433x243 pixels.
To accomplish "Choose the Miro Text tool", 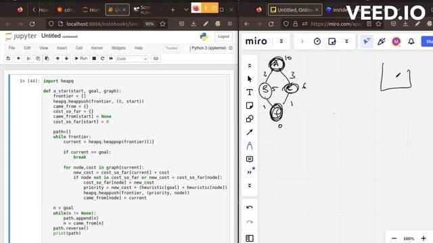I will pos(250,92).
